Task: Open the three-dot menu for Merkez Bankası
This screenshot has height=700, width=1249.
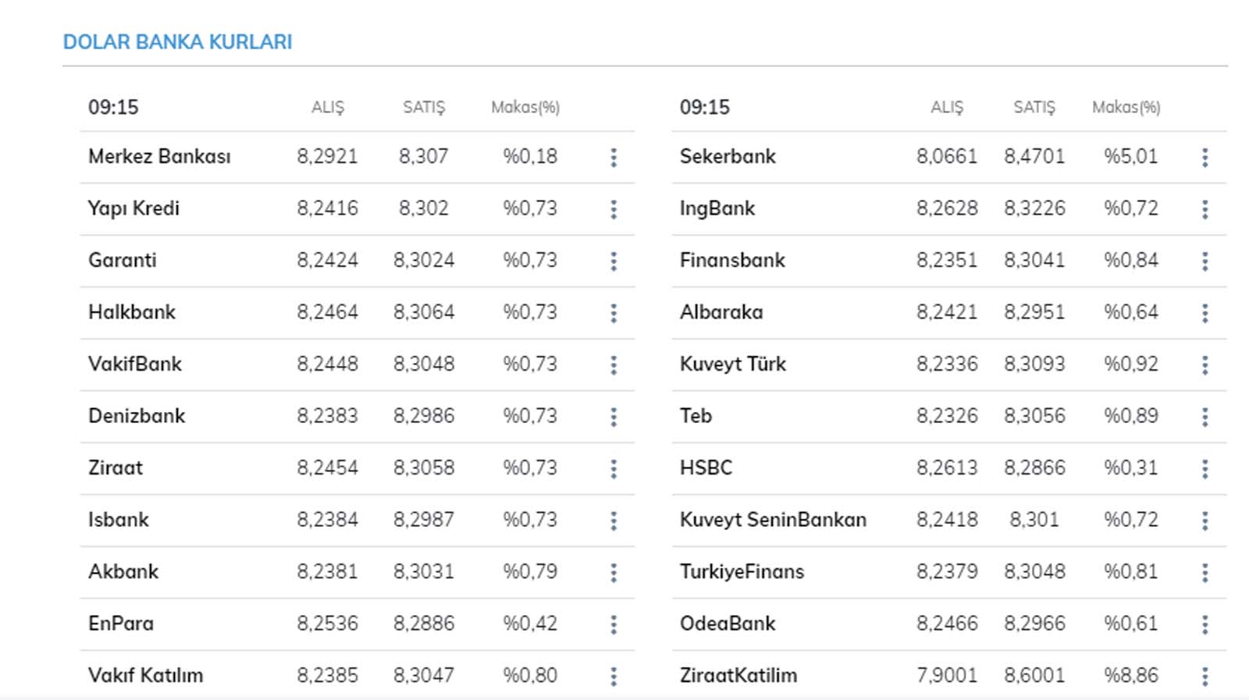Action: 614,158
